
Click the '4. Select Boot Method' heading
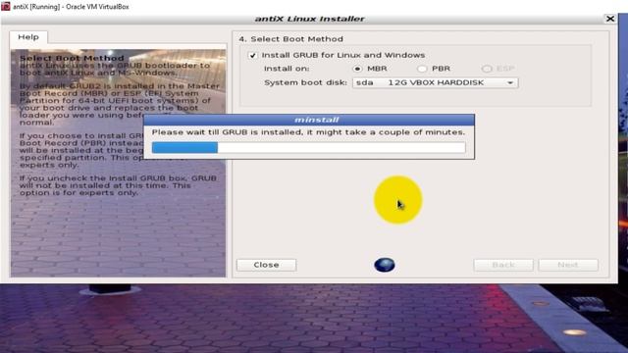coord(291,39)
